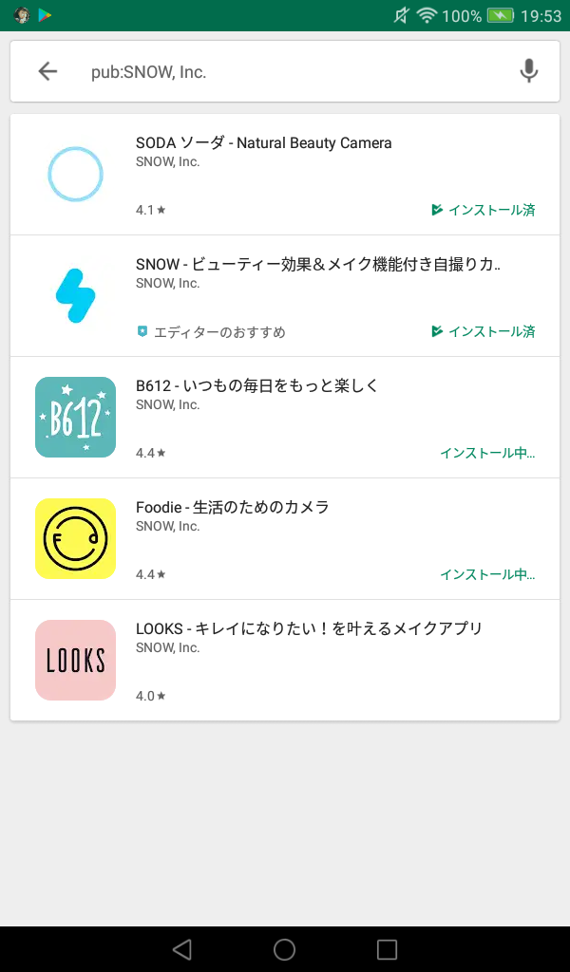Tap the installing status for B612
The height and width of the screenshot is (972, 570).
tap(486, 453)
